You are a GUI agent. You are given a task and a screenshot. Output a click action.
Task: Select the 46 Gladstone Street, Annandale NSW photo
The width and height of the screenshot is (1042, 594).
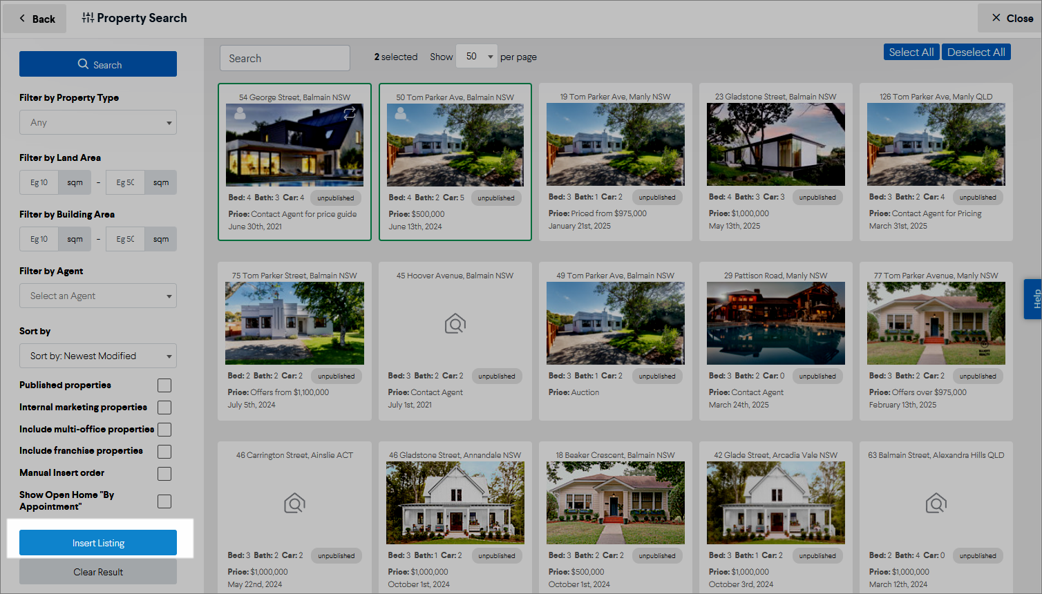(455, 503)
